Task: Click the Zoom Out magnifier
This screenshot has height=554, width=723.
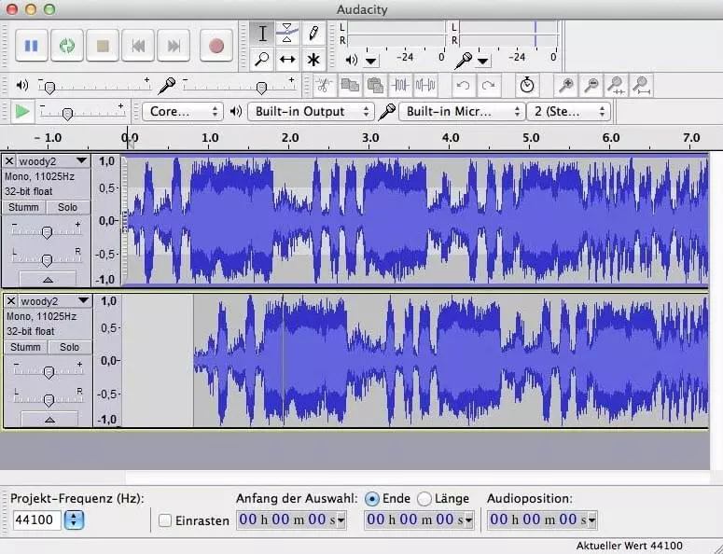Action: [591, 85]
